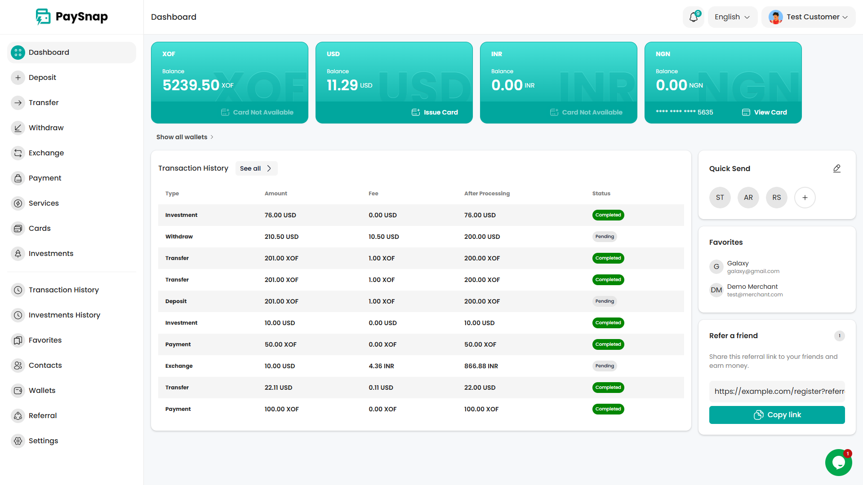Select the referral link input field
This screenshot has height=485, width=863.
776,391
